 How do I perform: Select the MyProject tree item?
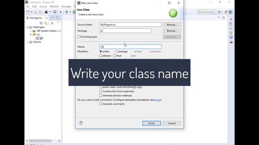(39, 27)
